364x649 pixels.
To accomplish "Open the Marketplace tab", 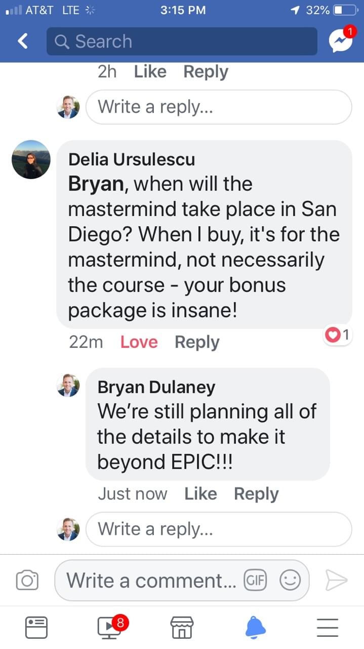I will [x=182, y=627].
